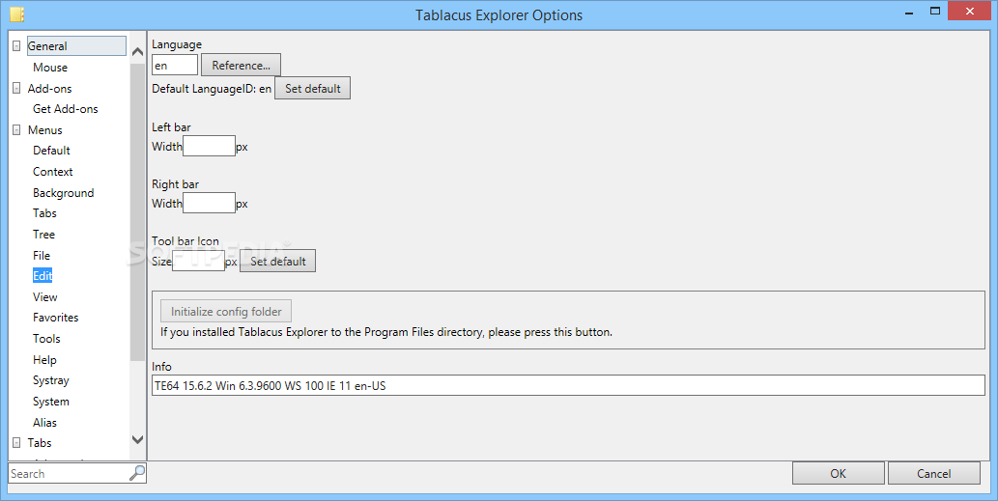998x501 pixels.
Task: Open the Context menu settings
Action: (x=53, y=172)
